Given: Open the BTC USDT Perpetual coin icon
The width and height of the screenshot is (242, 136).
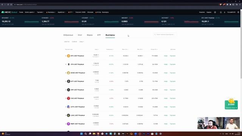Looking at the screenshot, I should coord(68,56).
